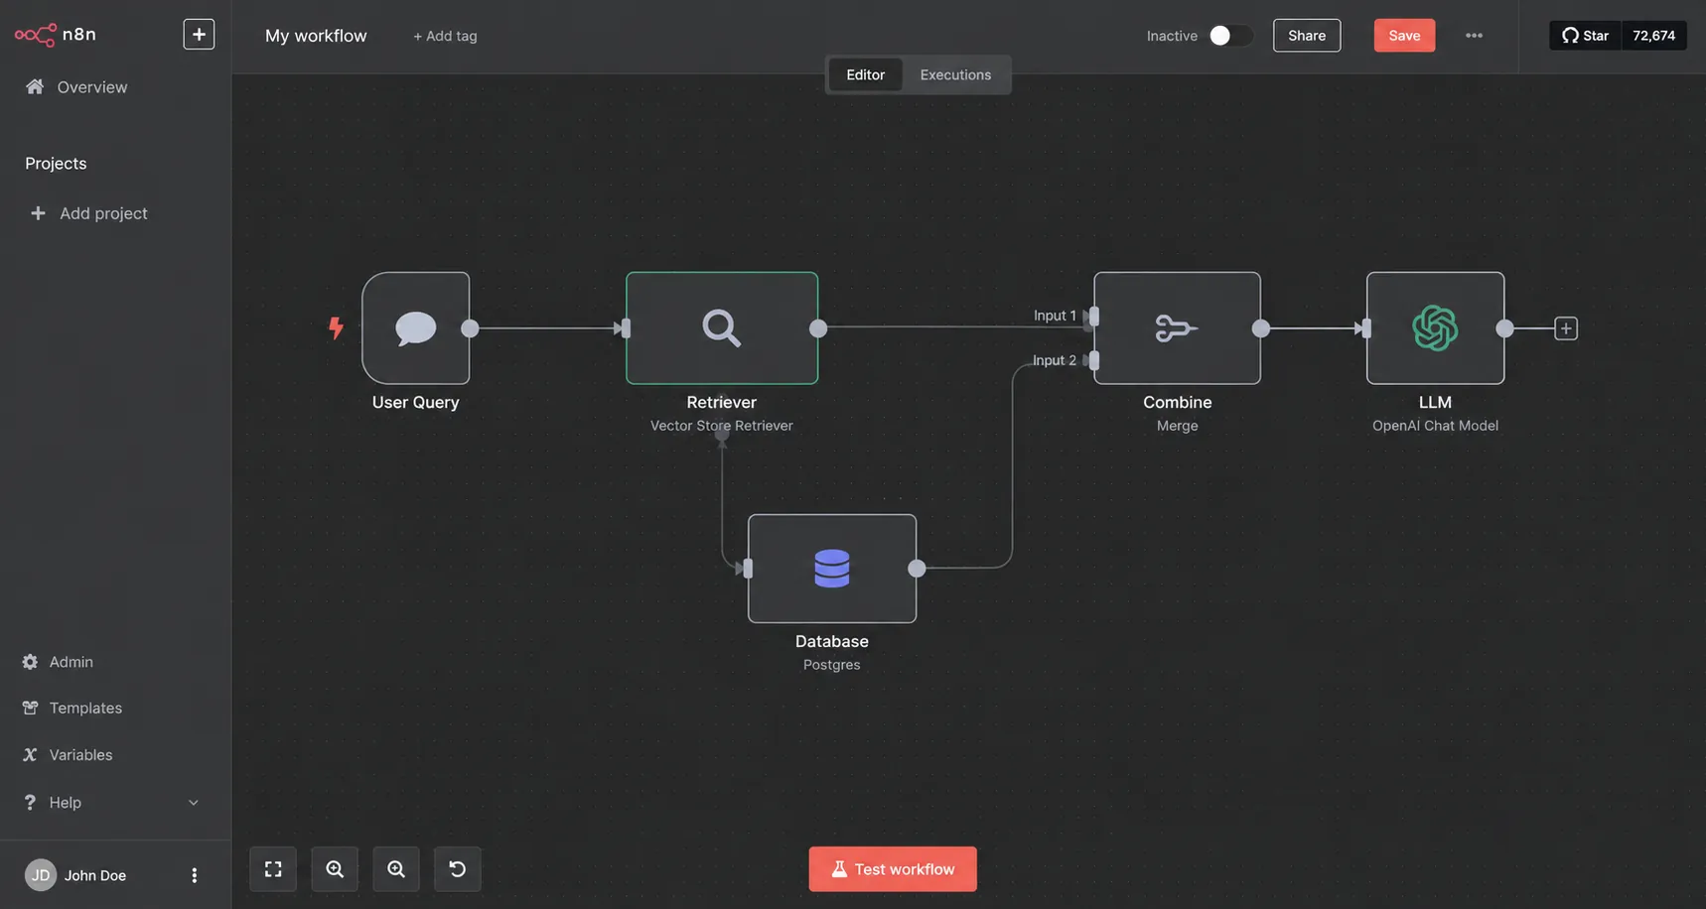
Task: Select the Database Postgres node
Action: point(832,569)
